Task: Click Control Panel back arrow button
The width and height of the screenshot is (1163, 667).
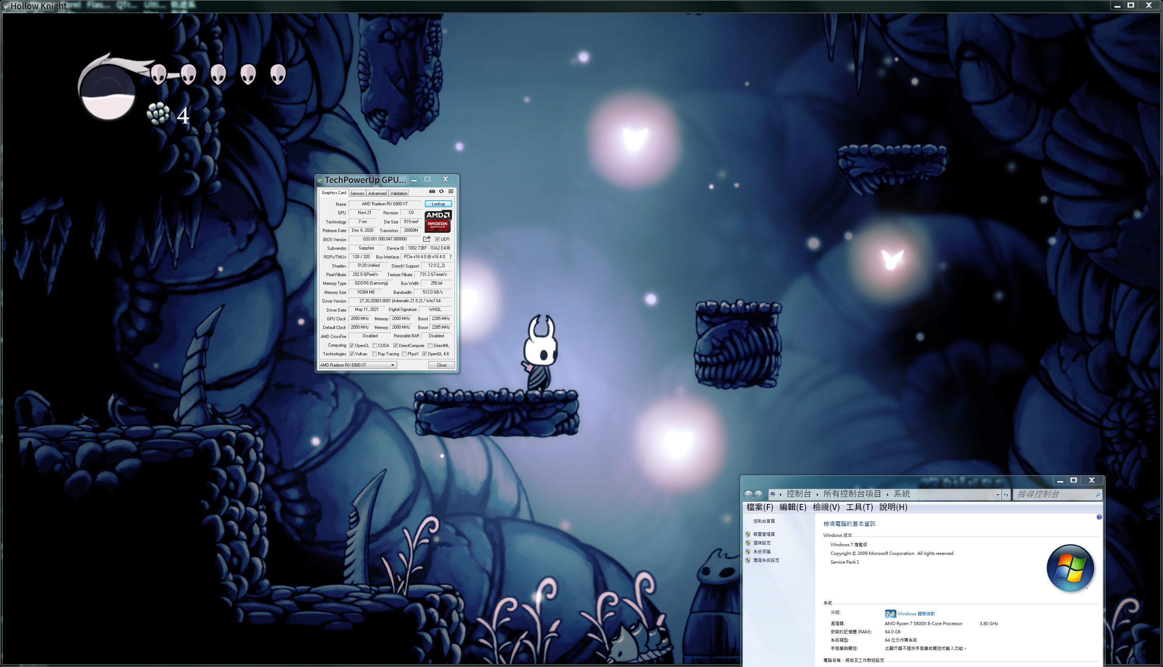Action: tap(748, 494)
